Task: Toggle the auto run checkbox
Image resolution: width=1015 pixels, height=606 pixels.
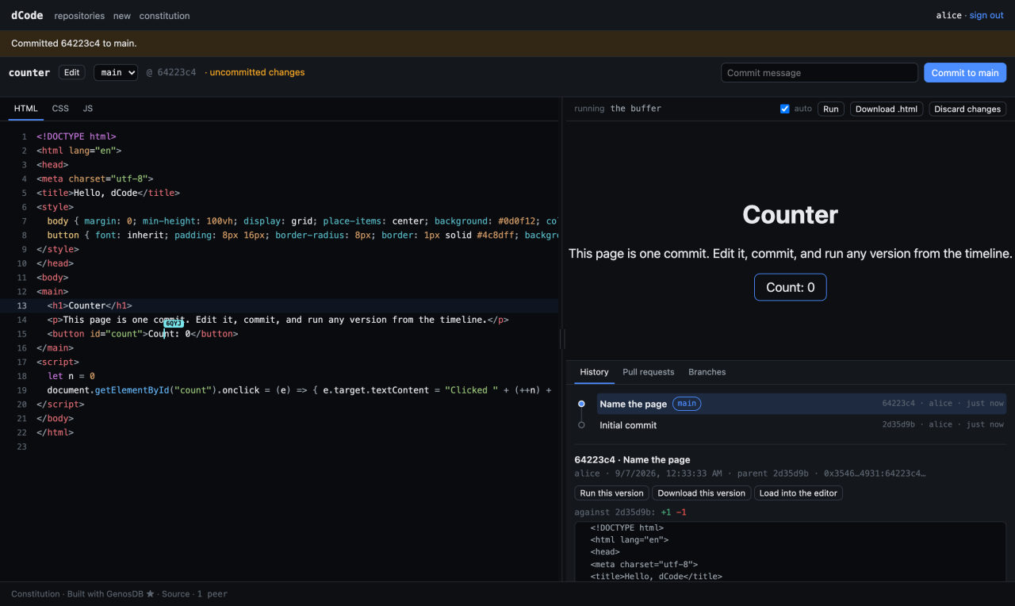Action: click(x=785, y=109)
